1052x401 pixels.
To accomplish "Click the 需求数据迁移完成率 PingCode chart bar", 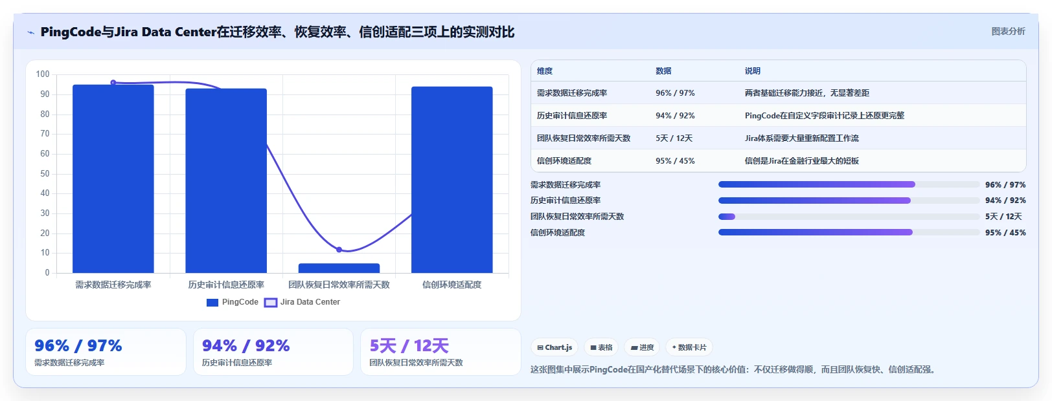I will tap(113, 179).
